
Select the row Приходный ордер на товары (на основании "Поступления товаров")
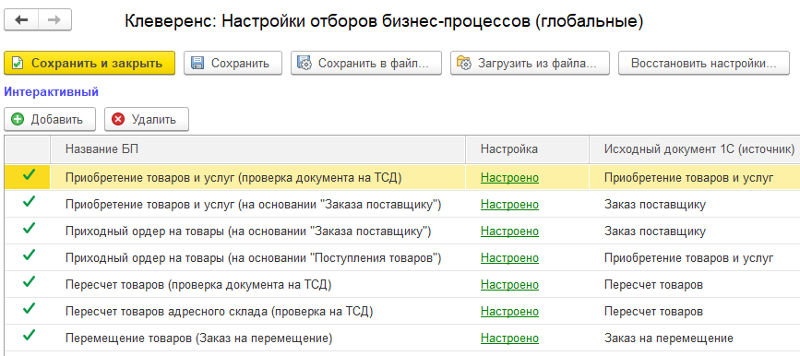401,257
